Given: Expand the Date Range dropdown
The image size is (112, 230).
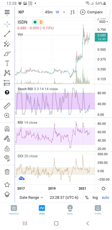Looking at the screenshot, I should (x=31, y=198).
